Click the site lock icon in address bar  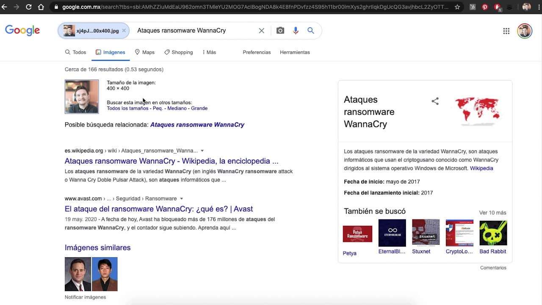pos(56,7)
